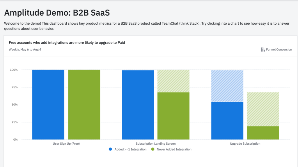Select the solid green Subscription Landing Screen bar
This screenshot has height=167, width=298.
pyautogui.click(x=173, y=116)
